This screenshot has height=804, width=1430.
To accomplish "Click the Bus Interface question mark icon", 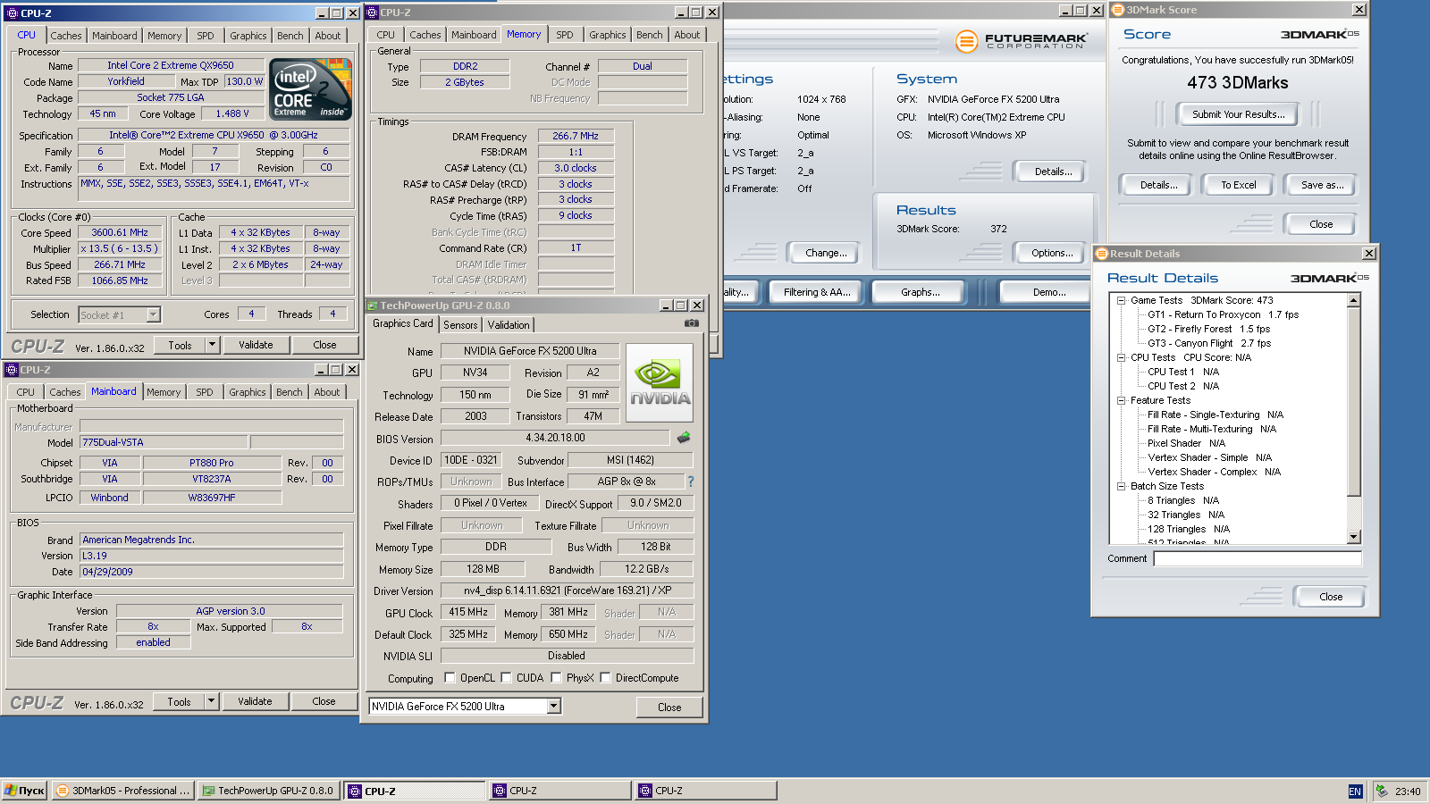I will point(690,482).
